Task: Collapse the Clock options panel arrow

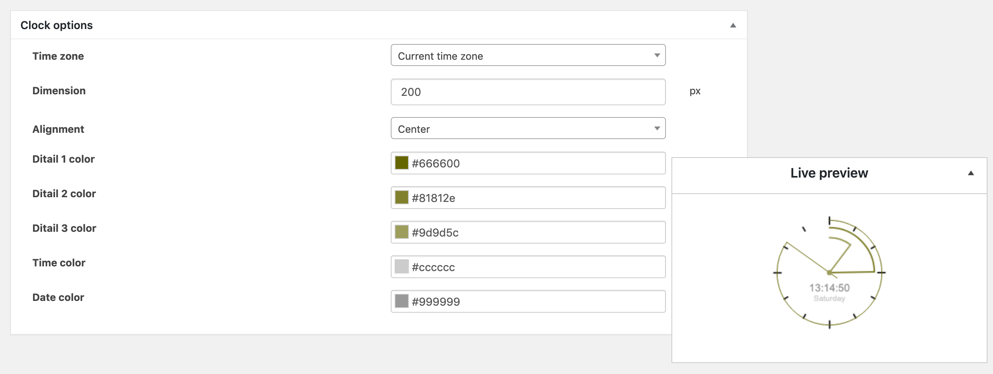Action: tap(733, 26)
